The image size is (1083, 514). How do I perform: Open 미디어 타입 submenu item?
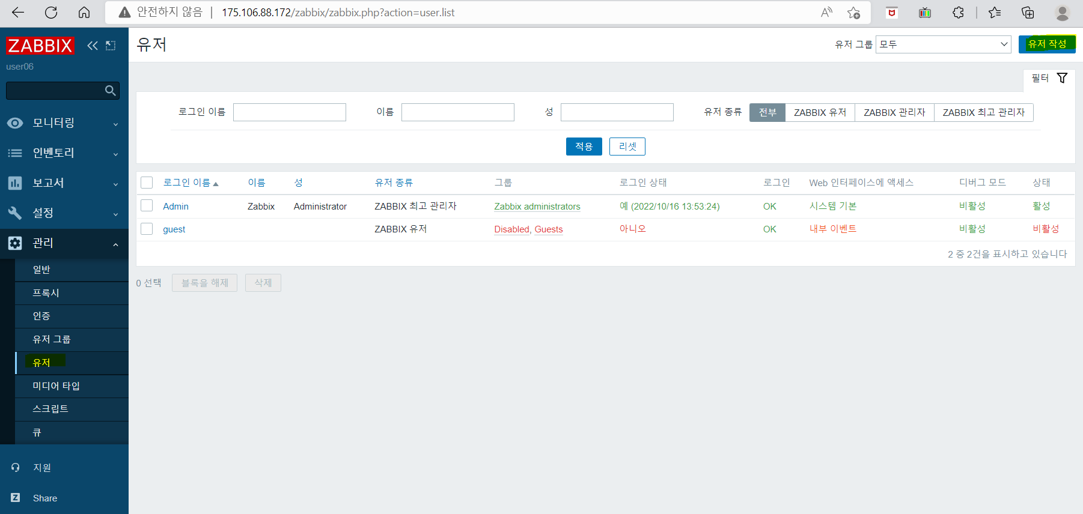72,386
